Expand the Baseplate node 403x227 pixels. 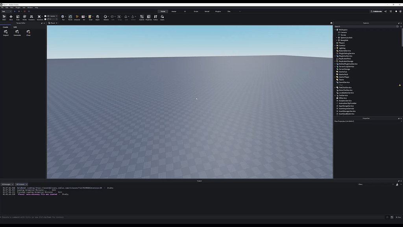point(337,40)
